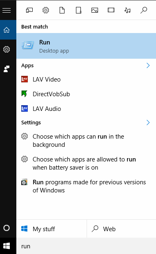
Task: Filter results by Settings gear in top bar
Action: coord(46,10)
